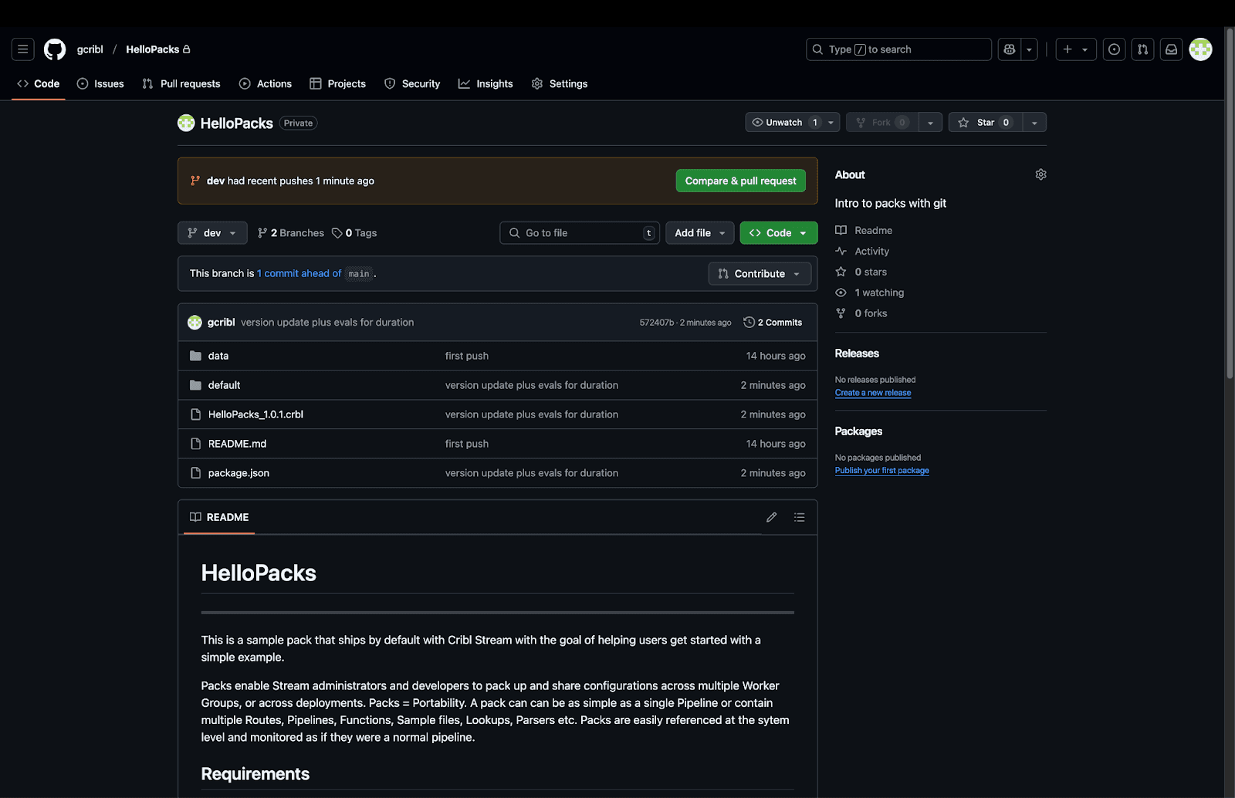Screen dimensions: 1235x798
Task: Open the hamburger navigation menu
Action: click(23, 49)
